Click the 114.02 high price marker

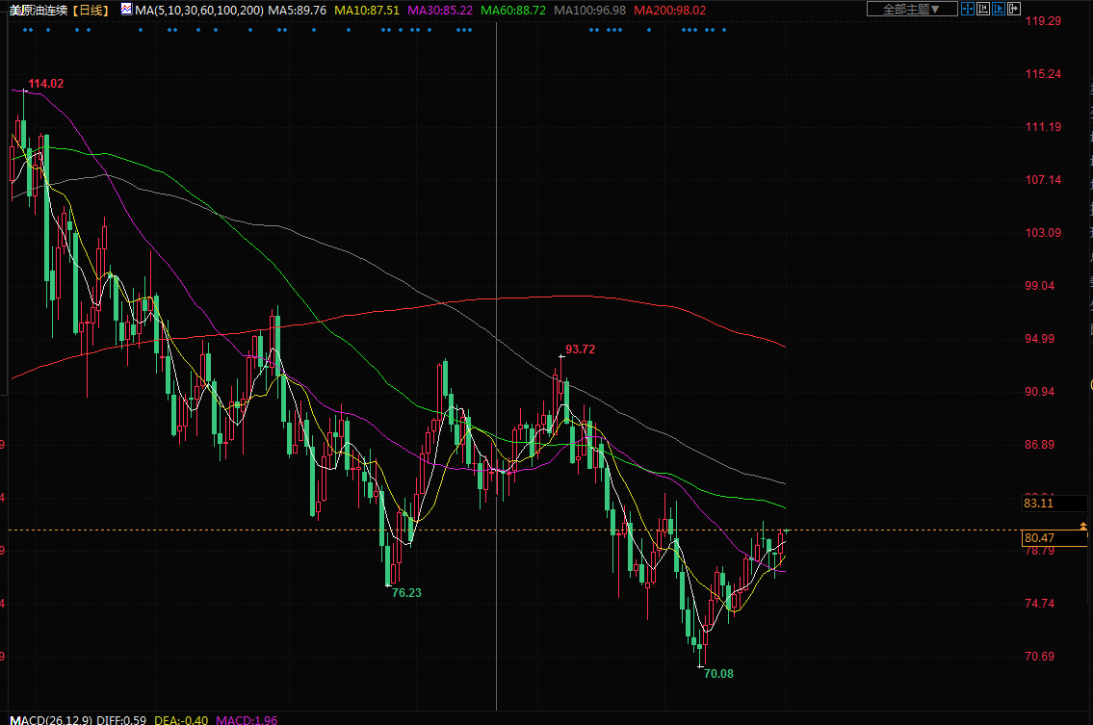tap(45, 84)
